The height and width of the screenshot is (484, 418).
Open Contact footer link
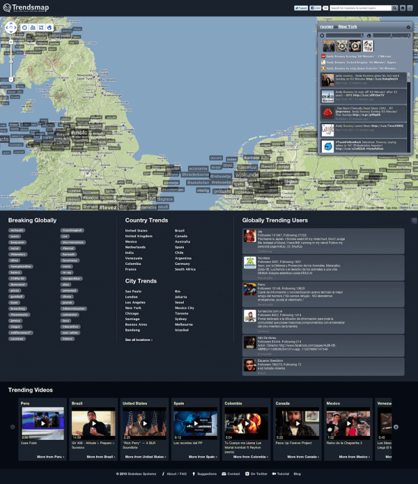click(231, 474)
